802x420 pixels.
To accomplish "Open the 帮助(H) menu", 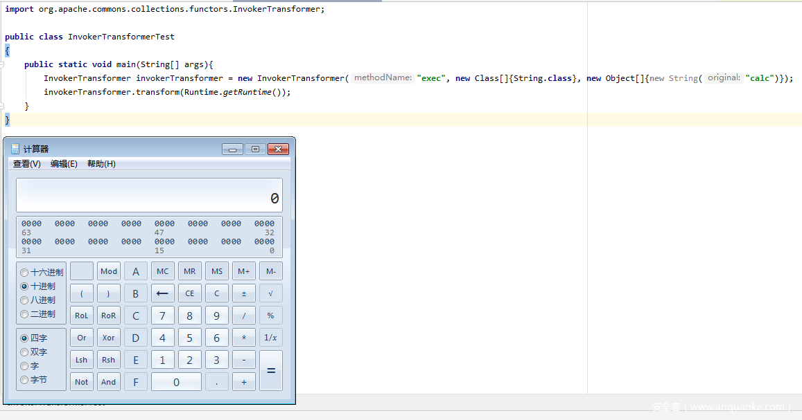I will [x=101, y=164].
